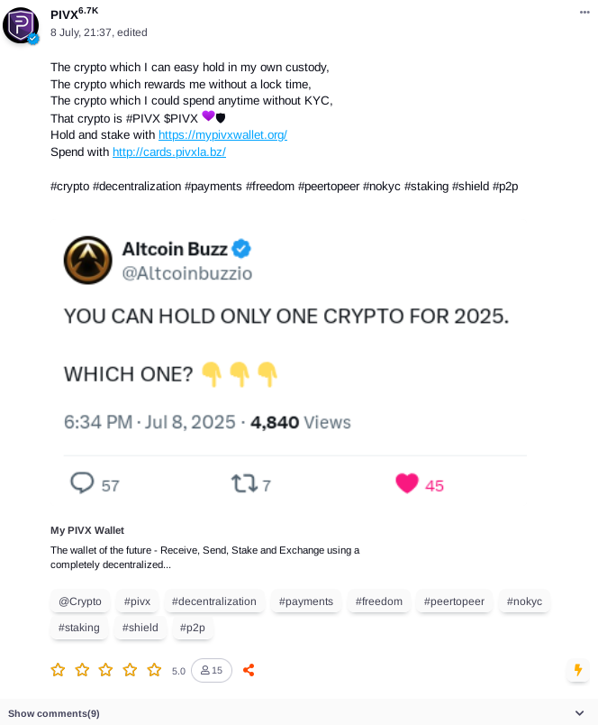The image size is (598, 725).
Task: Open the 15 raters user count badge
Action: coord(212,670)
